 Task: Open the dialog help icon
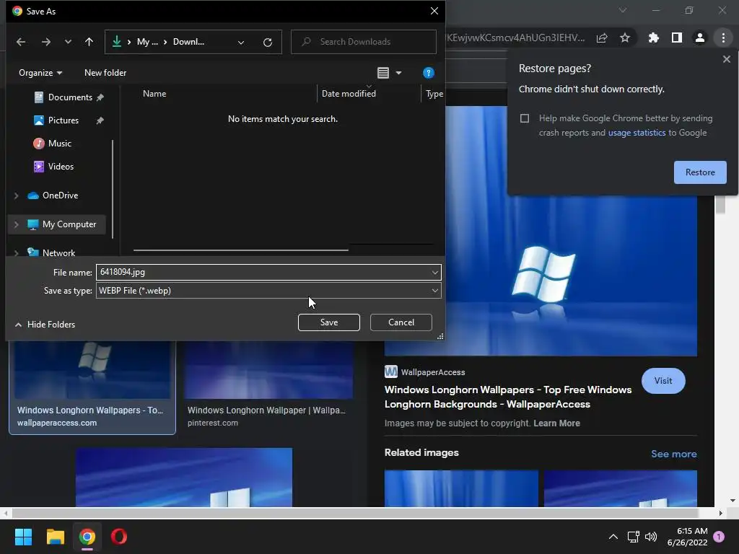[x=428, y=73]
